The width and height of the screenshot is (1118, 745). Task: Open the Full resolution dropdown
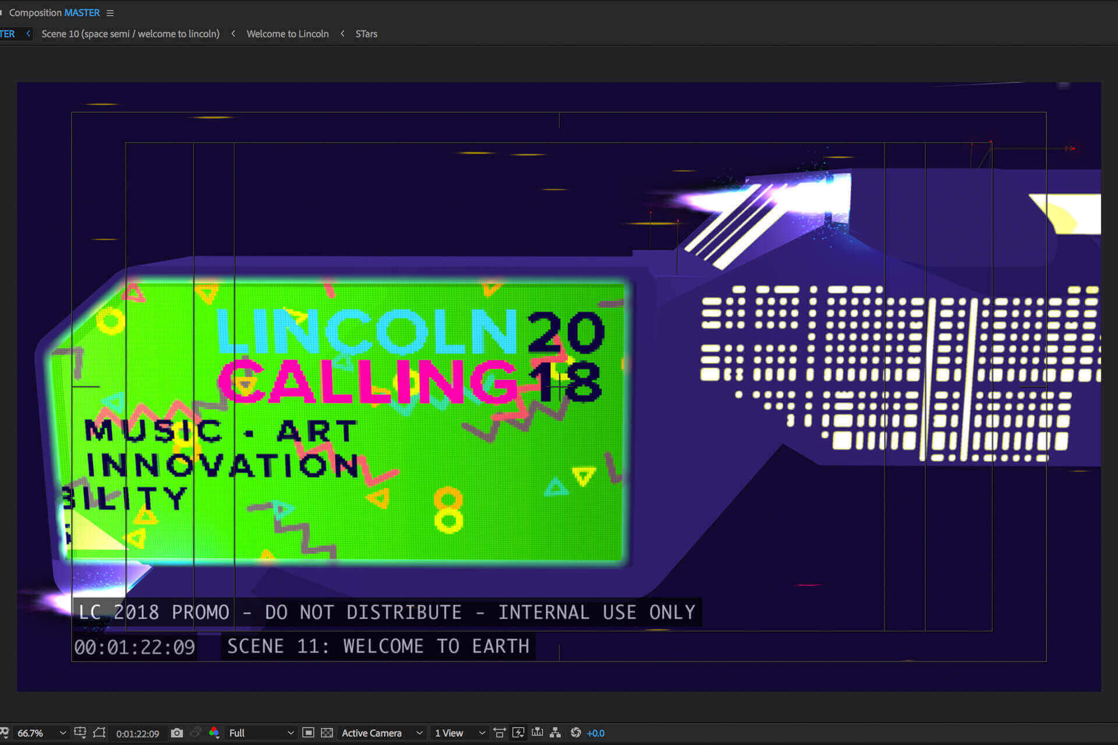pos(261,733)
